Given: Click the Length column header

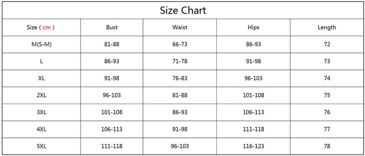Looking at the screenshot, I should pos(327,27).
